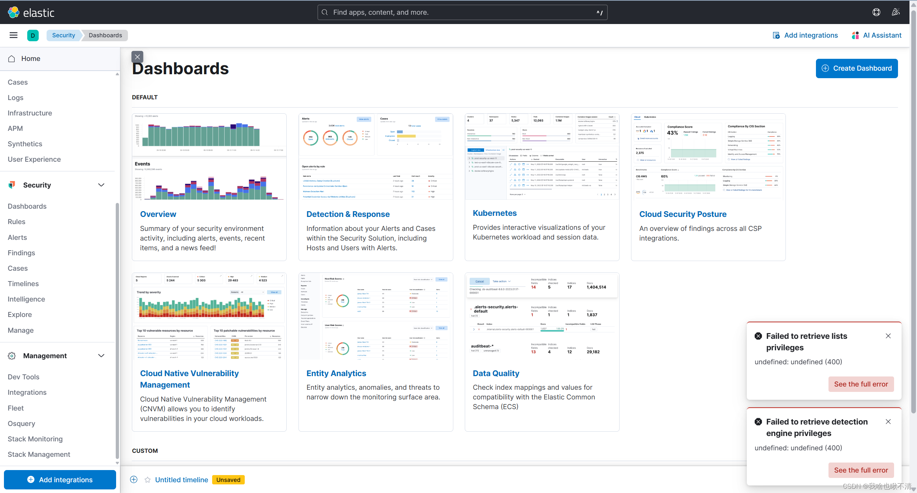Click the Add integrations header icon
The height and width of the screenshot is (493, 917).
click(776, 35)
